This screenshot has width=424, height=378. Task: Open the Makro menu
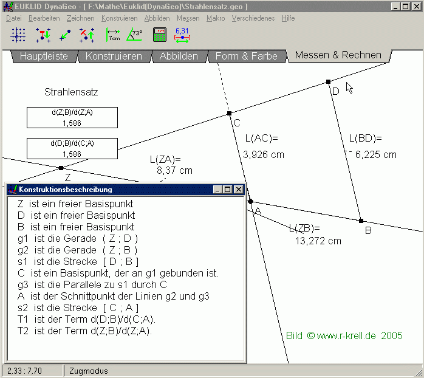(x=216, y=18)
